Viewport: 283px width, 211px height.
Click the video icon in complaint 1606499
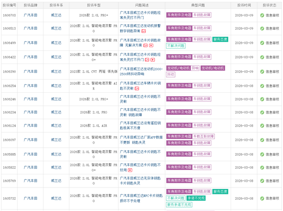click(151, 46)
